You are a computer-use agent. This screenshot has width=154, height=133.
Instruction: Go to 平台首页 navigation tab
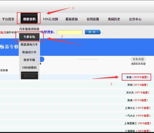coord(8,19)
